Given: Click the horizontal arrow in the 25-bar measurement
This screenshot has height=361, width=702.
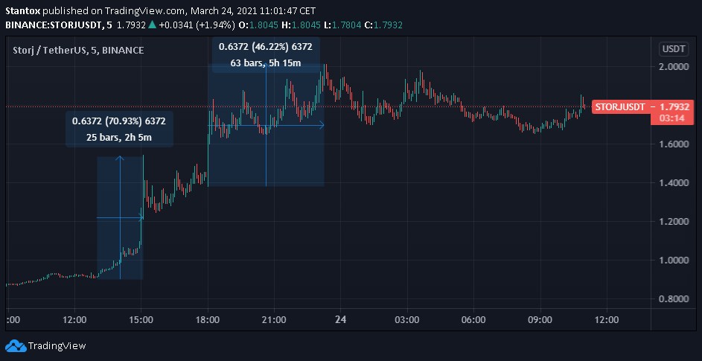Looking at the screenshot, I should 120,218.
